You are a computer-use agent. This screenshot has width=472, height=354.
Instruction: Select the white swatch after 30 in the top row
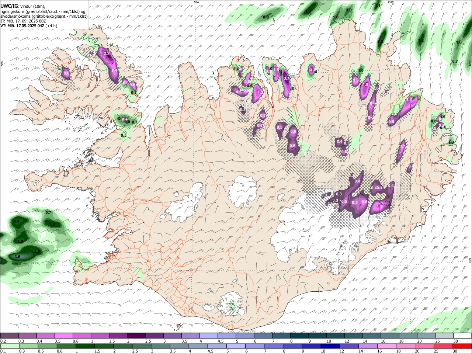coord(462,336)
